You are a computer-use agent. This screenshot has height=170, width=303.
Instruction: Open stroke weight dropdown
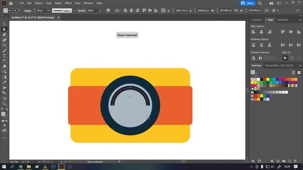click(x=48, y=10)
